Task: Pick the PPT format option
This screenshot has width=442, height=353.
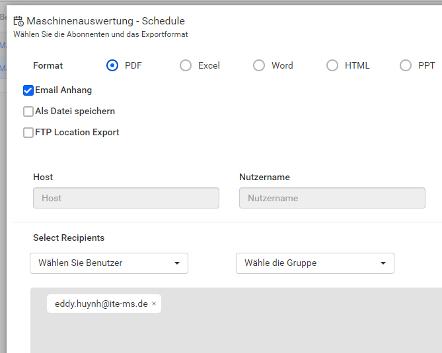Action: point(406,65)
